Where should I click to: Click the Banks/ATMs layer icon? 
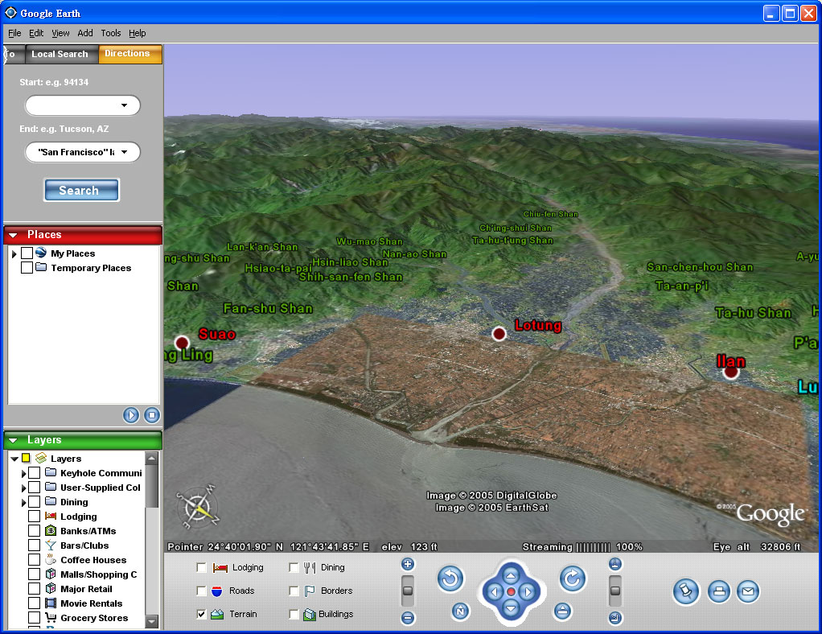tap(51, 531)
